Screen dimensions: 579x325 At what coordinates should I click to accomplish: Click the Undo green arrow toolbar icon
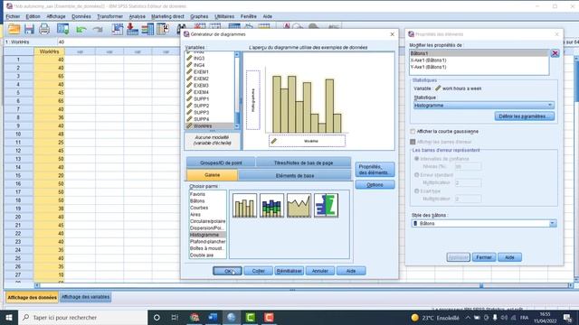[81, 29]
